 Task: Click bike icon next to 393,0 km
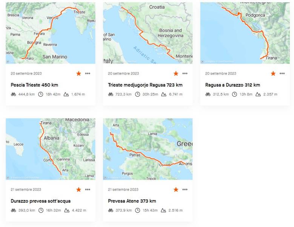(x=14, y=210)
